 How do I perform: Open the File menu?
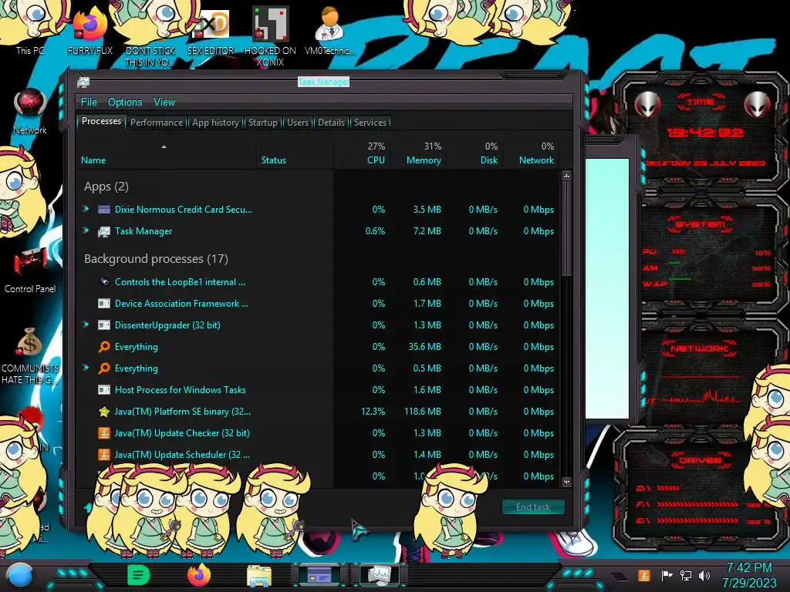(x=89, y=103)
